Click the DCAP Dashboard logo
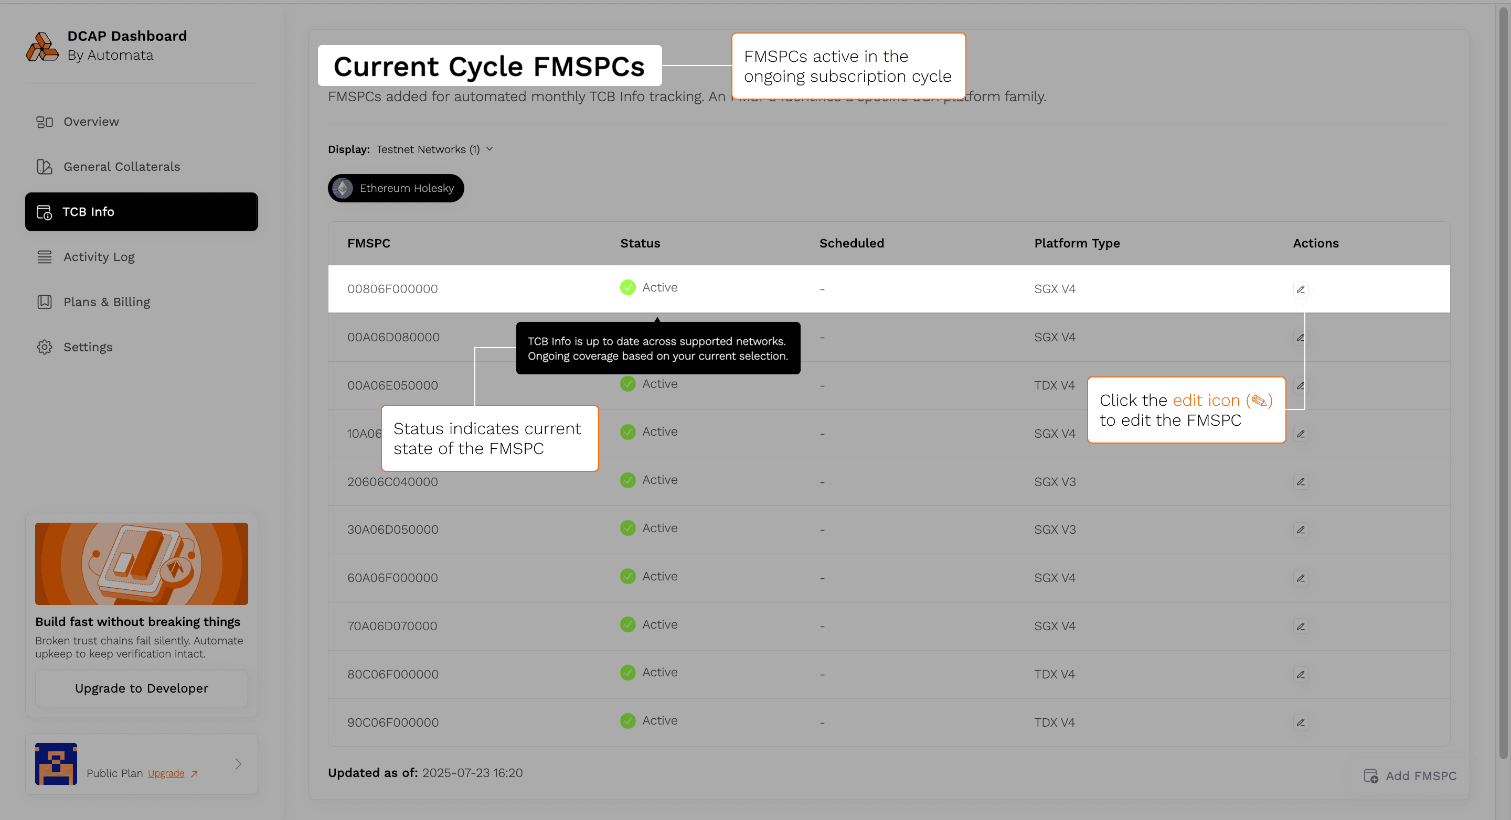Screen dimensions: 1511x820 coord(42,46)
